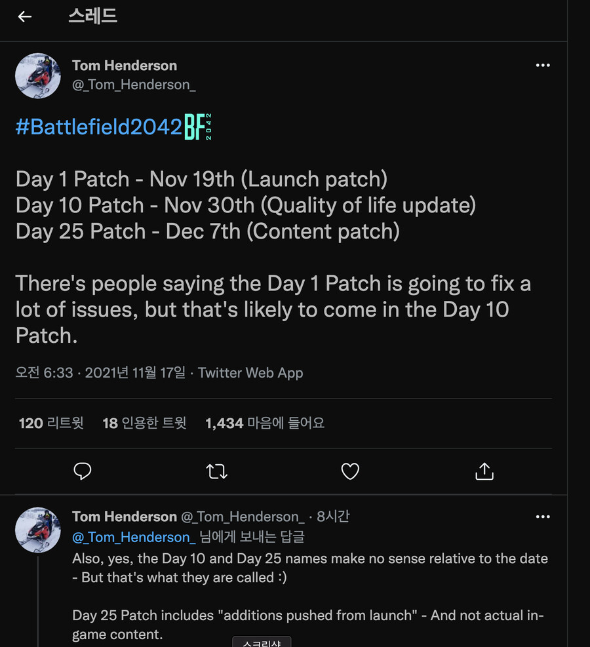Click the back arrow icon

[25, 17]
